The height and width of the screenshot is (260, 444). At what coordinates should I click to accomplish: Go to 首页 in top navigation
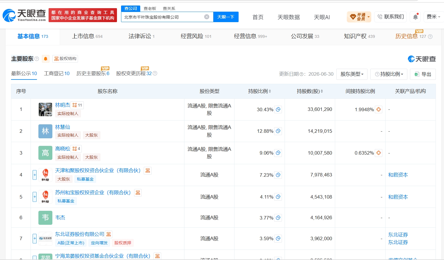pos(258,17)
